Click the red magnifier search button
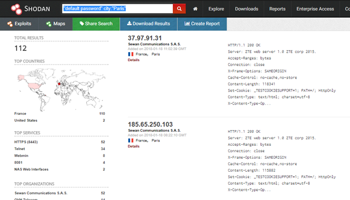 [x=179, y=9]
